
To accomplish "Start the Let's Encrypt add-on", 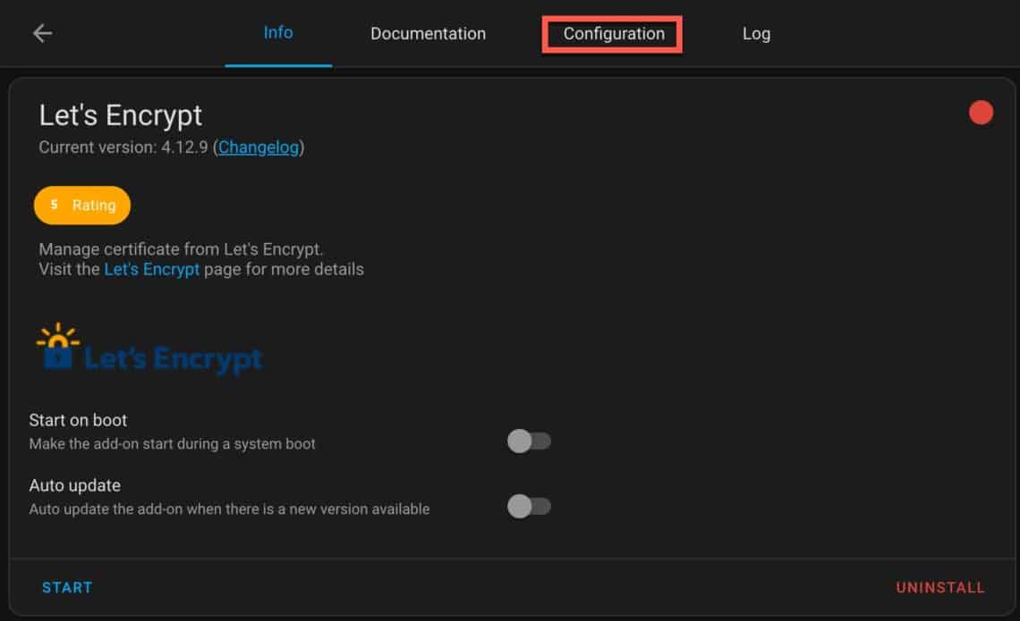I will (67, 587).
